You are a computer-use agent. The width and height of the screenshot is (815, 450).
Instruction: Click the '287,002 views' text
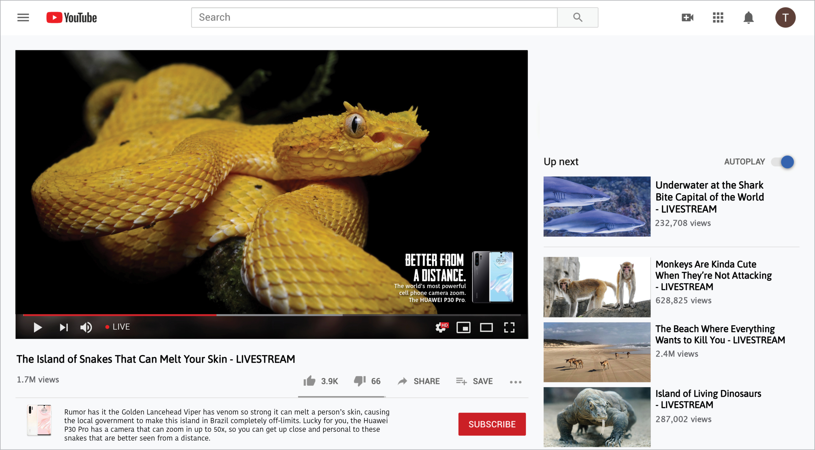click(x=683, y=419)
